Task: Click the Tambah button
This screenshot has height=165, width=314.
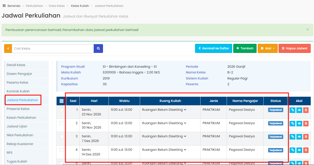Action: pyautogui.click(x=245, y=49)
